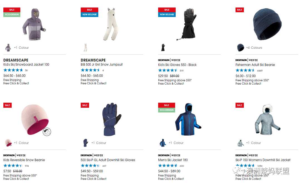Open the Kid's Ski/Snowboard Jacket 100 link
Viewport: 299px width, 184px height.
[26, 65]
